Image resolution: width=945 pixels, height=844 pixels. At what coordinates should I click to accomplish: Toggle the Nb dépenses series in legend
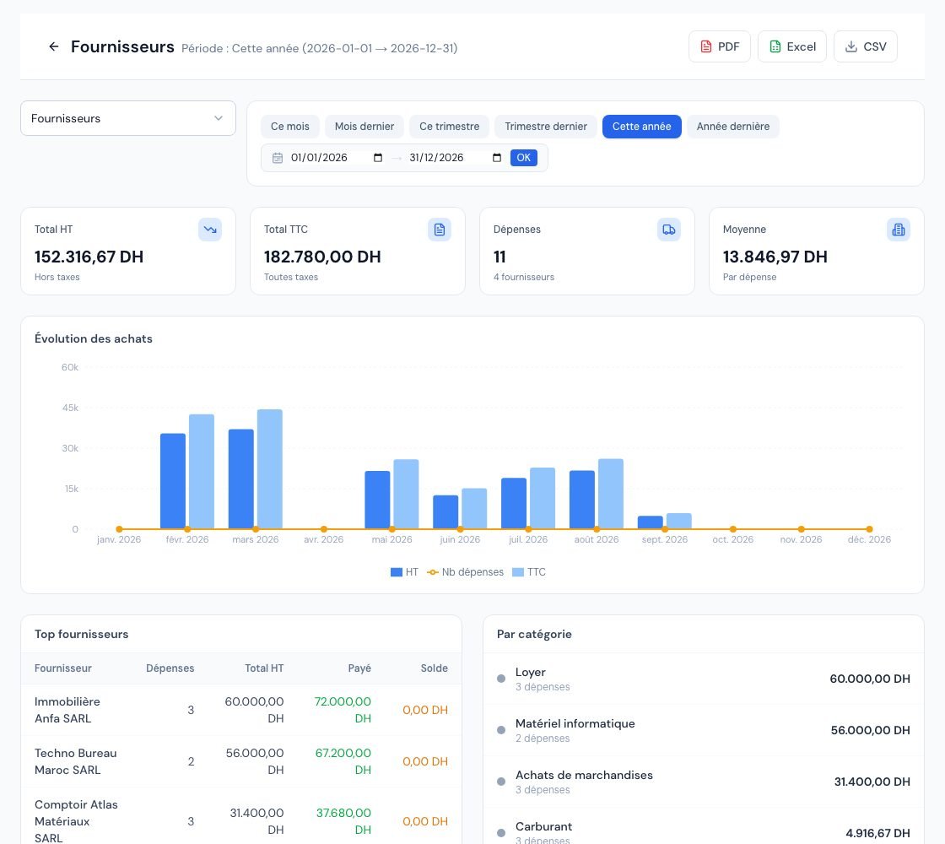tap(465, 572)
